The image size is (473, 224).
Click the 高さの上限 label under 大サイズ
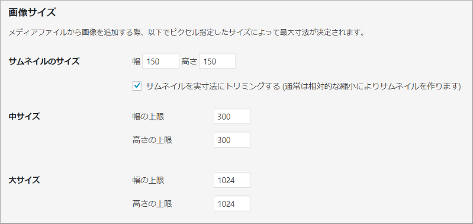(152, 204)
